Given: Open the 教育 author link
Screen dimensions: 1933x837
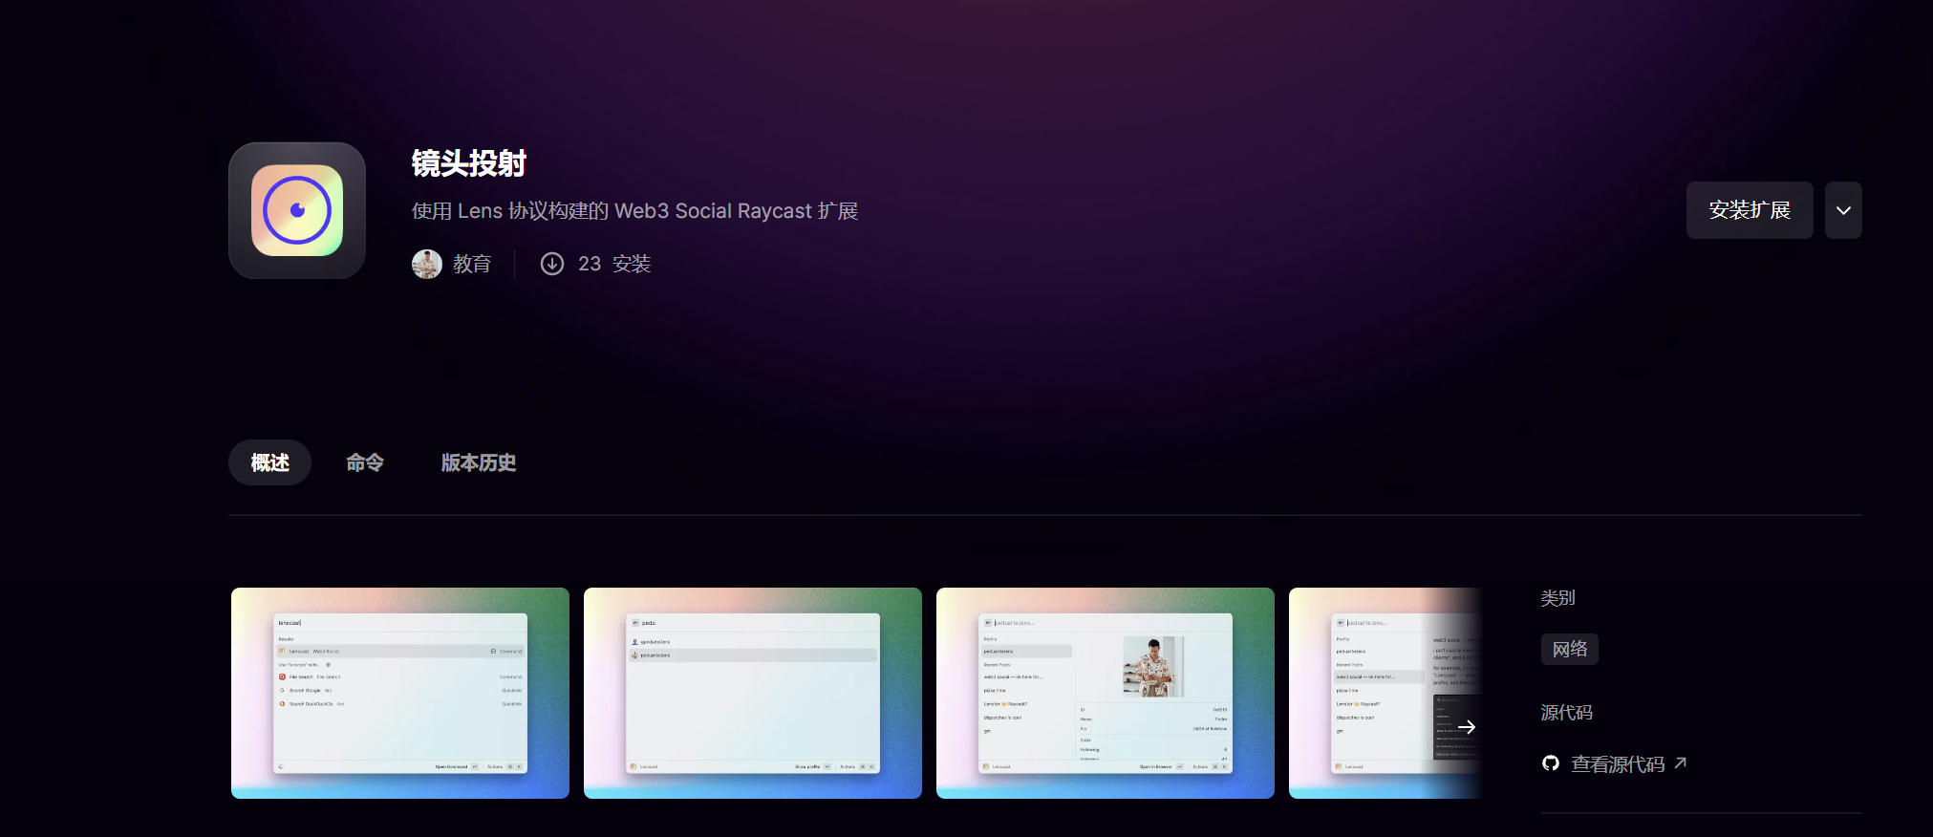Looking at the screenshot, I should pyautogui.click(x=472, y=264).
